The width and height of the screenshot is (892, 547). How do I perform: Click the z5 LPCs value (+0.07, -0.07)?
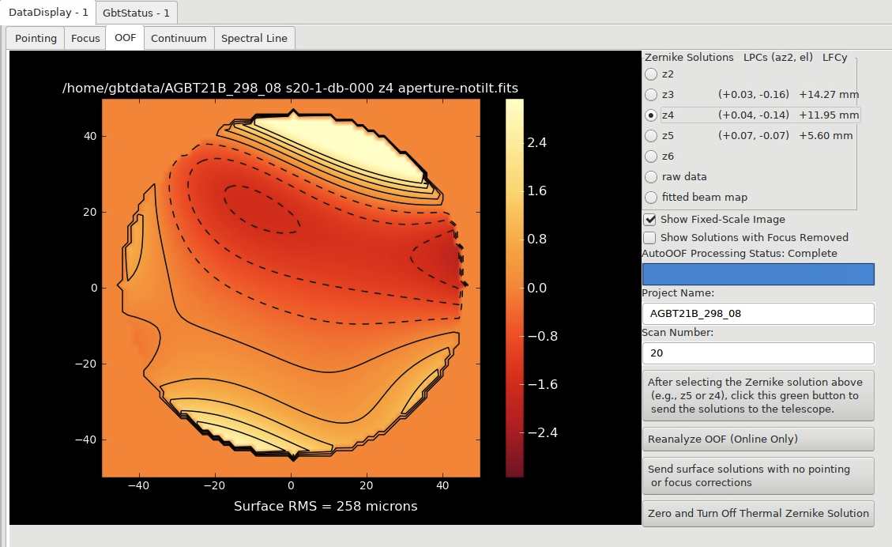(753, 135)
